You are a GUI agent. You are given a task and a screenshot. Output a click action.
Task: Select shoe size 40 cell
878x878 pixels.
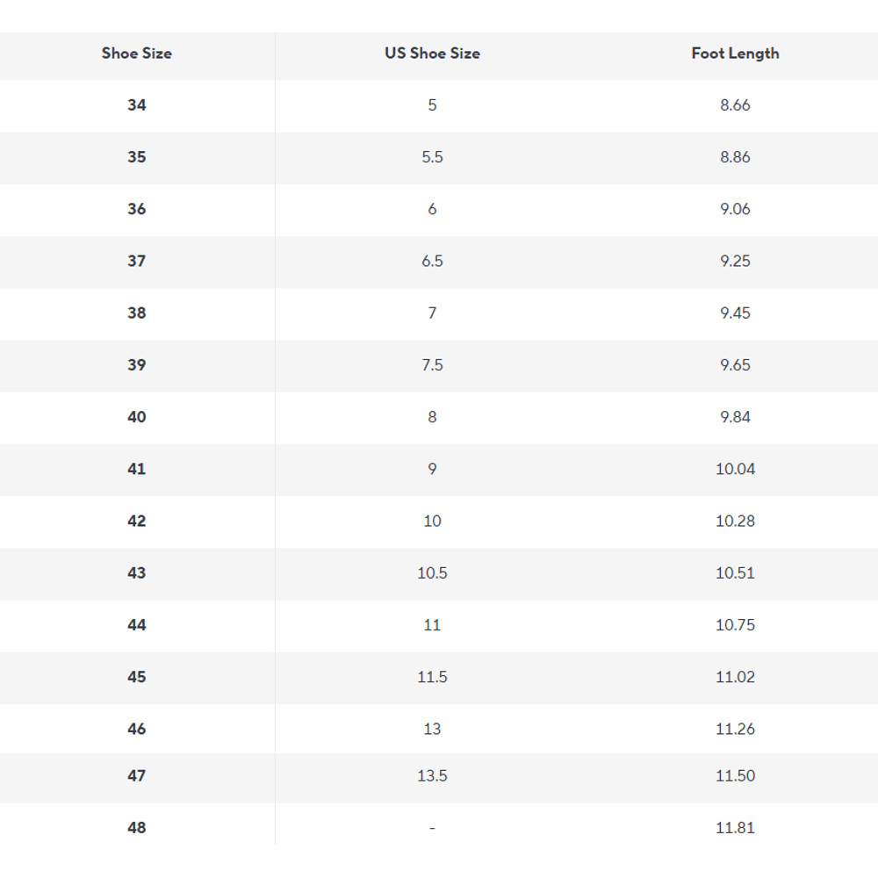(137, 417)
